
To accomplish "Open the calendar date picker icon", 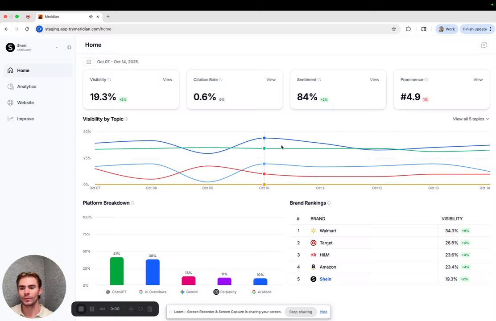I will 89,62.
